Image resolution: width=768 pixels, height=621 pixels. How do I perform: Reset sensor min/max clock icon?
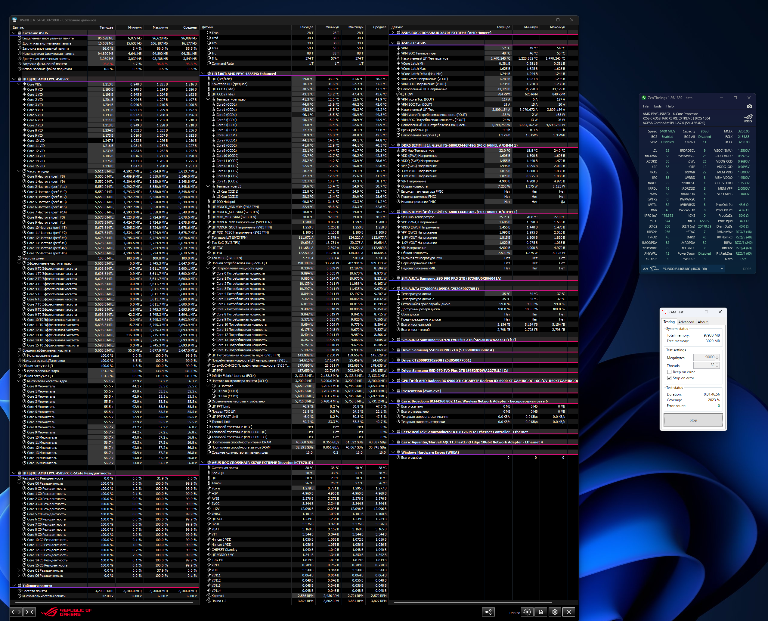coord(527,612)
